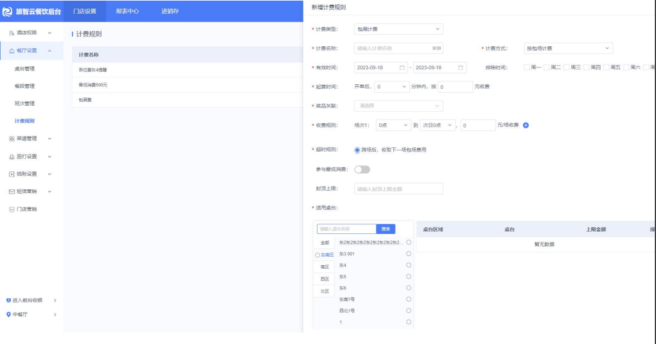Select the 西区 area filter

pyautogui.click(x=325, y=279)
